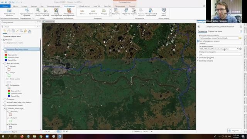The width and height of the screenshot is (247, 139).
Task: Select the Красный: Red band swatch under Изображение
Action: tap(9, 91)
